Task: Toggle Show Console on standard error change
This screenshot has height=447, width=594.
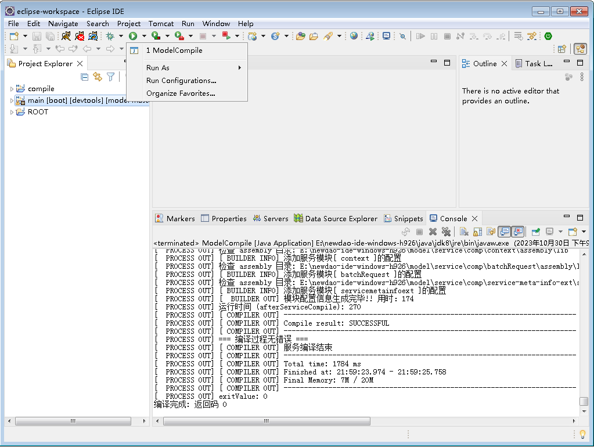Action: click(518, 232)
